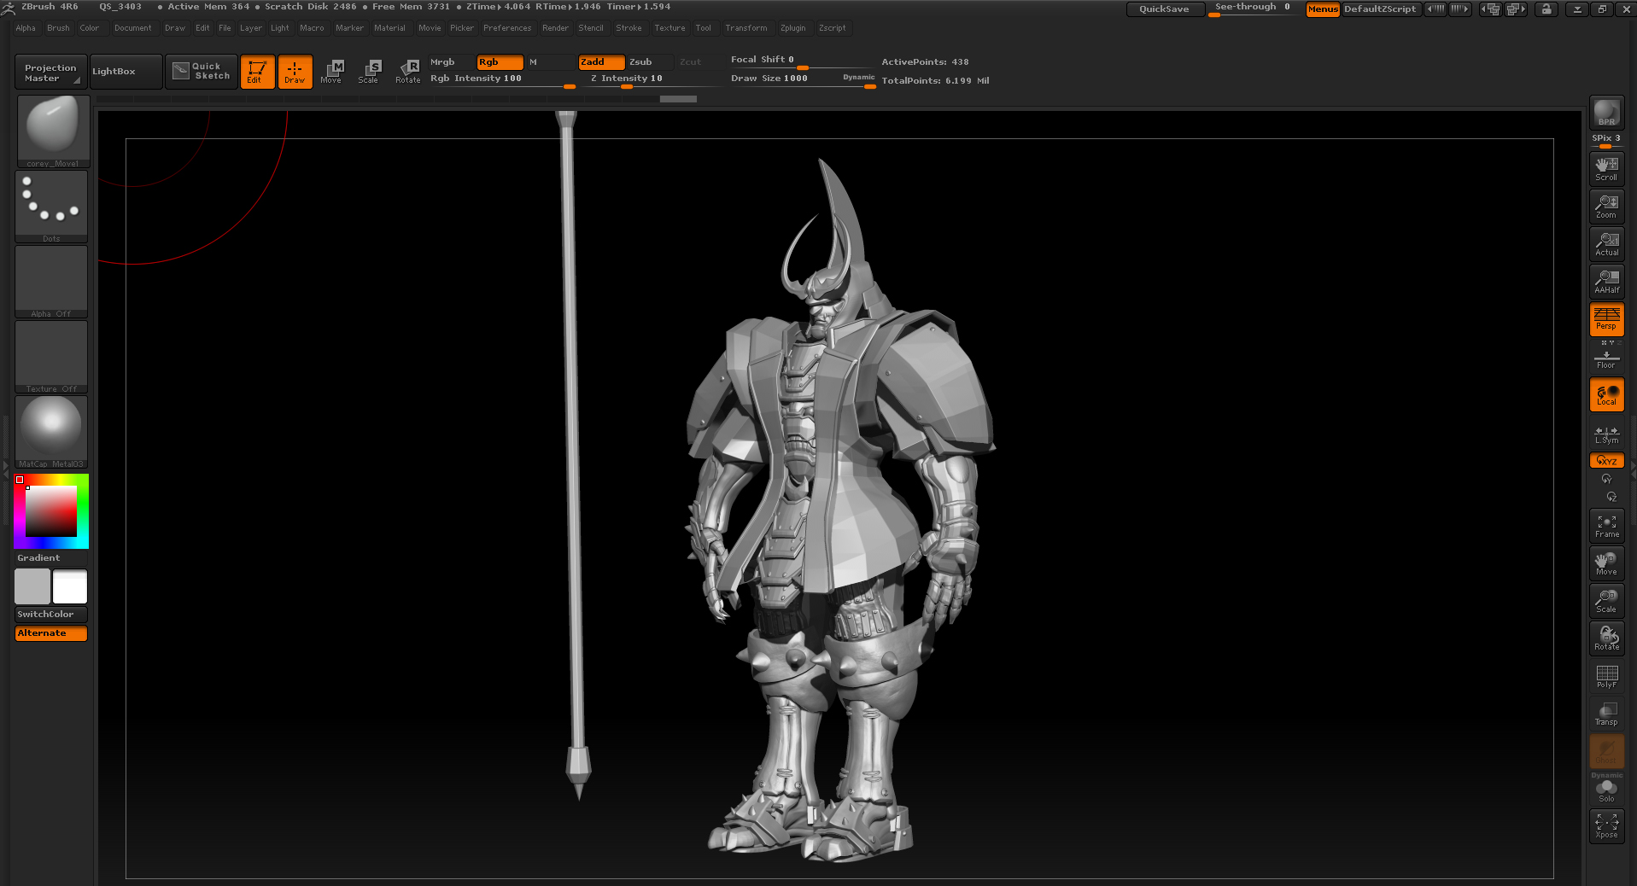This screenshot has width=1637, height=886.
Task: Open the Alpha menu
Action: (26, 28)
